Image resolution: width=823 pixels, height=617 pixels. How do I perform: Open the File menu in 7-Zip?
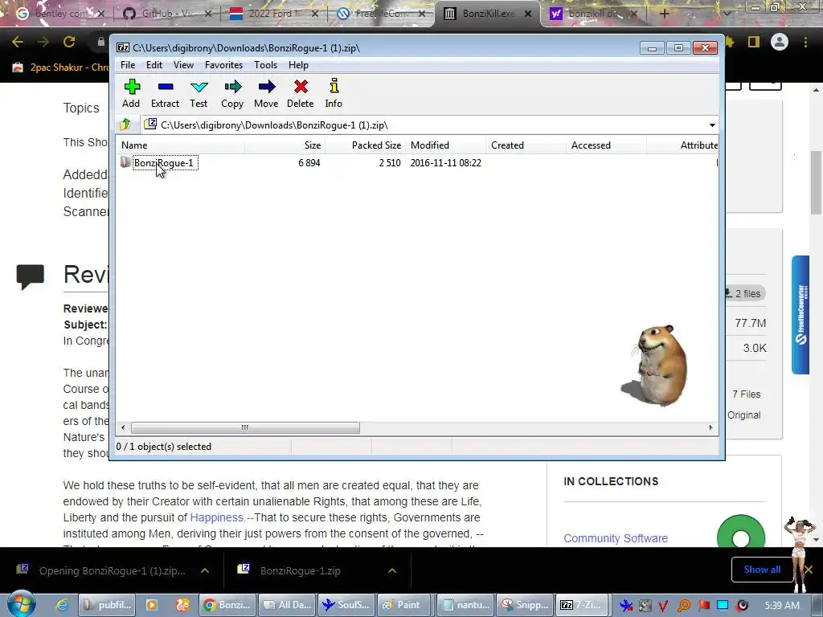pyautogui.click(x=128, y=64)
